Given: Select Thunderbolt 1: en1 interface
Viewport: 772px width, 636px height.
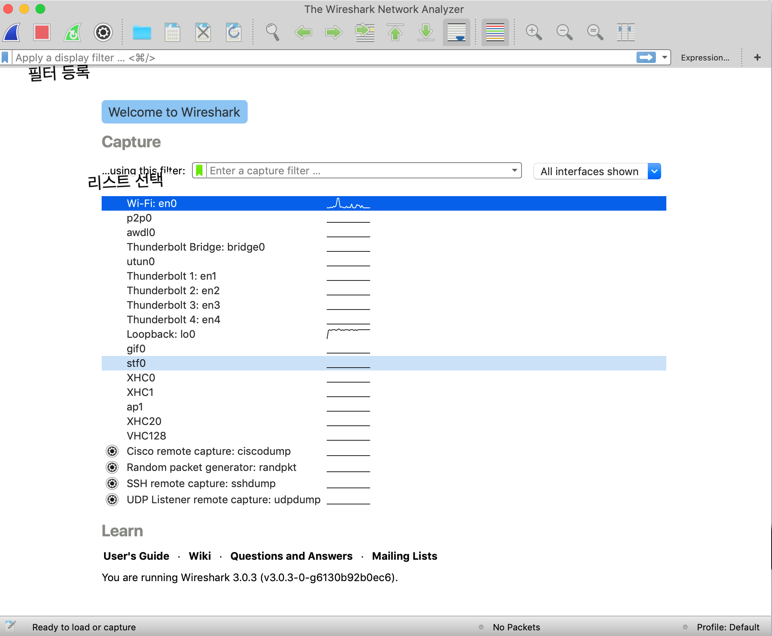Looking at the screenshot, I should tap(384, 276).
